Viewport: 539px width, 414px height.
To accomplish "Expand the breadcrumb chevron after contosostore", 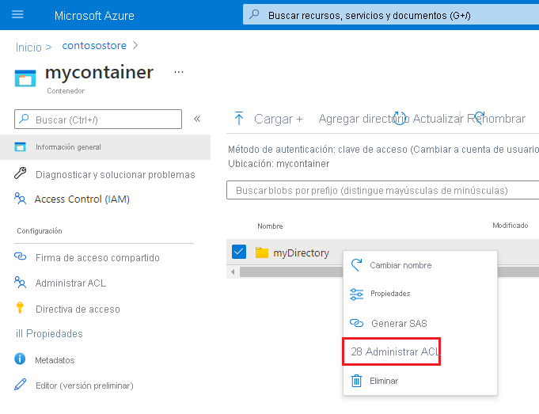I will 135,45.
